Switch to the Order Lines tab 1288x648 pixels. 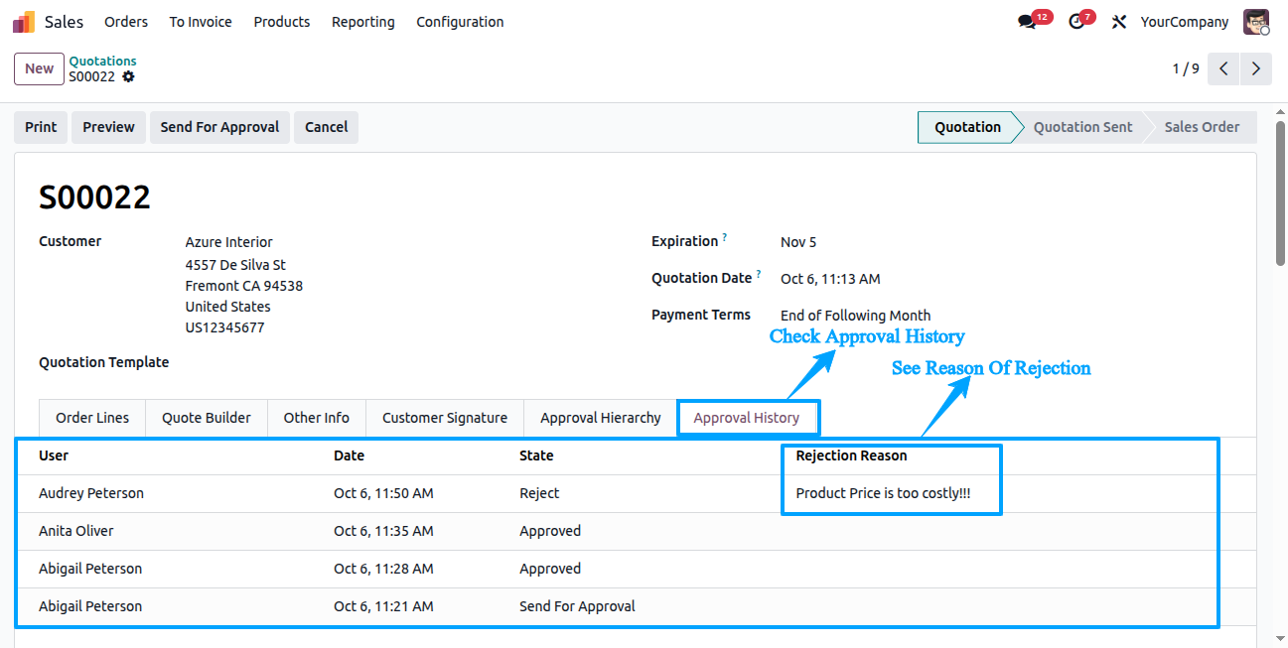click(x=92, y=418)
